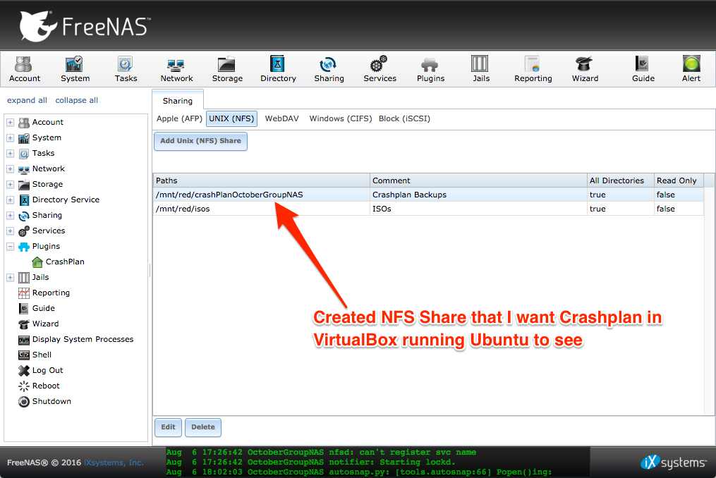Open the Jails toolbar icon
Screen dimensions: 716x478
tap(481, 69)
